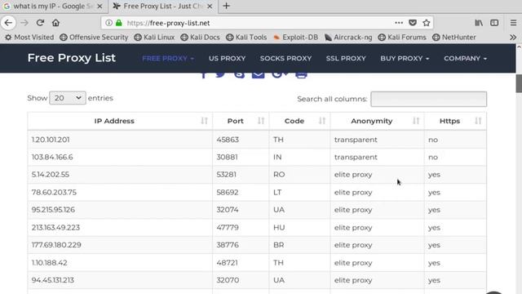
Task: Click port value 30881
Action: [227, 157]
